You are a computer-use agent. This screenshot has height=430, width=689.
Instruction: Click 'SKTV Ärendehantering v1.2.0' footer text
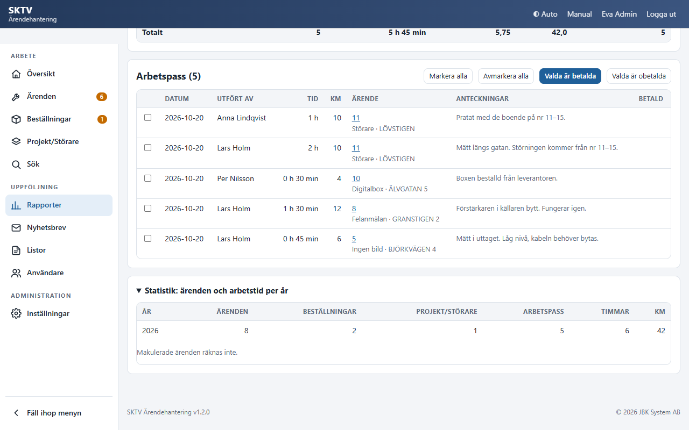tap(168, 412)
